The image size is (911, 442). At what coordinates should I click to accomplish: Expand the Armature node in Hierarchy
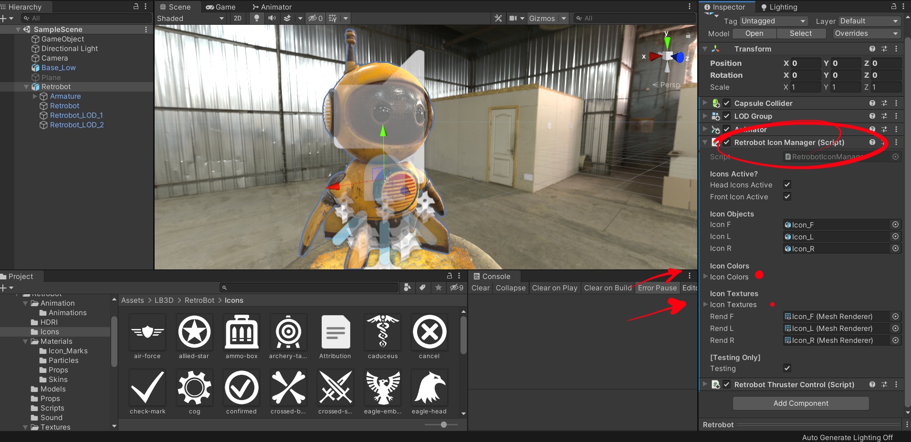click(x=35, y=96)
